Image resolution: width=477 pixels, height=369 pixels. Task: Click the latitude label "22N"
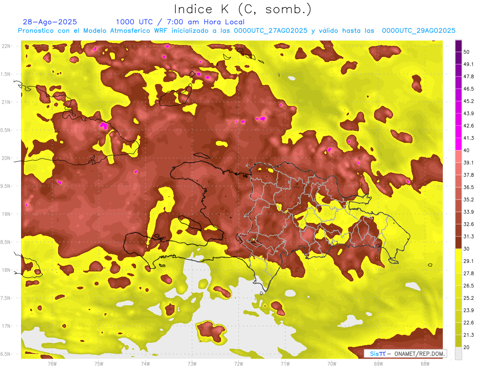click(x=7, y=46)
